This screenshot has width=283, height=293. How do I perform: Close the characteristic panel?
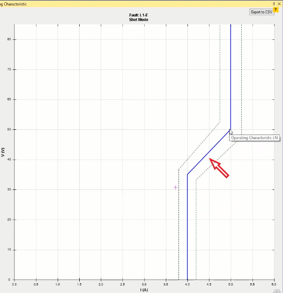[279, 3]
